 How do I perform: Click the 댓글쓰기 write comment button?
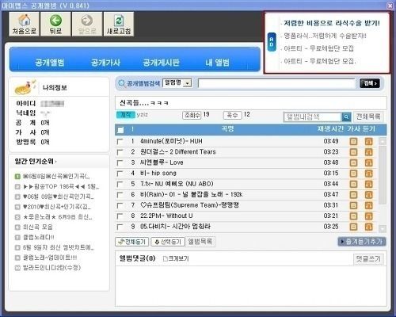click(x=368, y=259)
